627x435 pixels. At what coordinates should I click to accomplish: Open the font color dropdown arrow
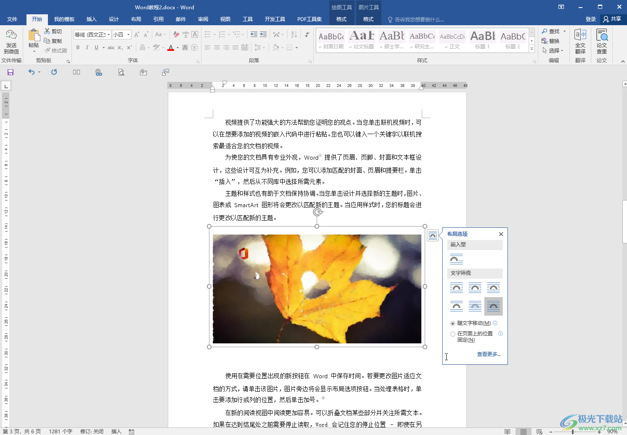177,47
